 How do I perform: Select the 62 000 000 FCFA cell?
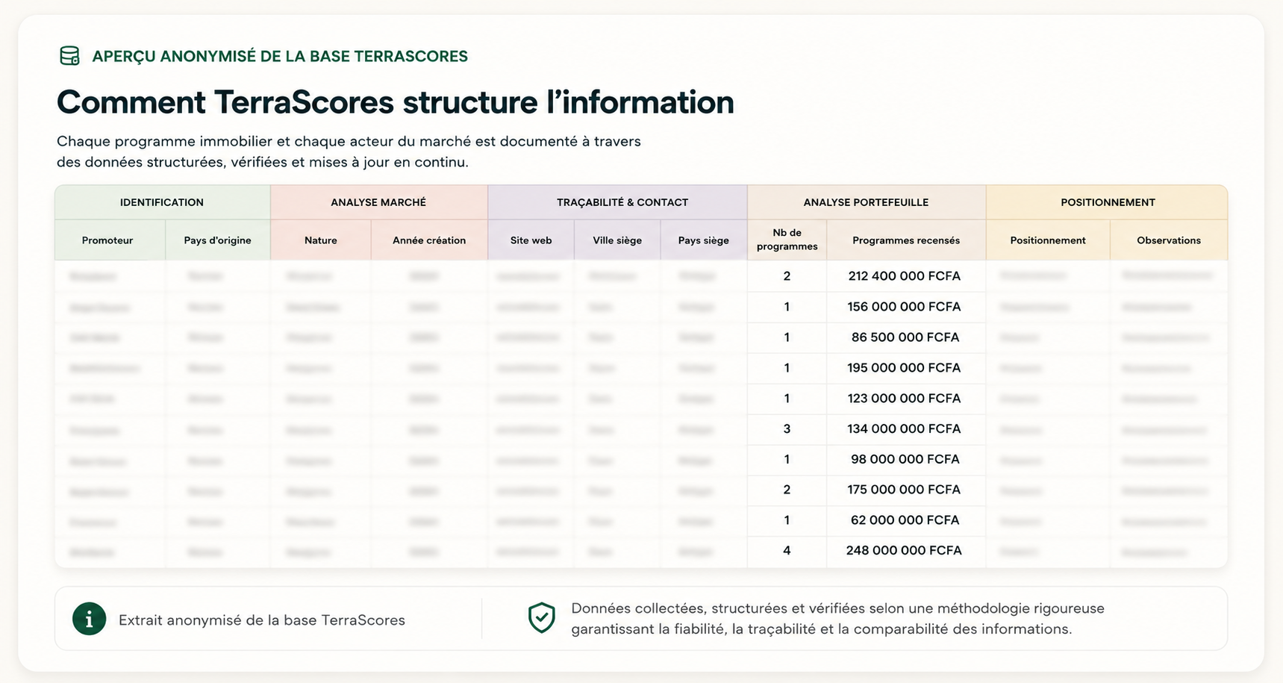coord(905,520)
